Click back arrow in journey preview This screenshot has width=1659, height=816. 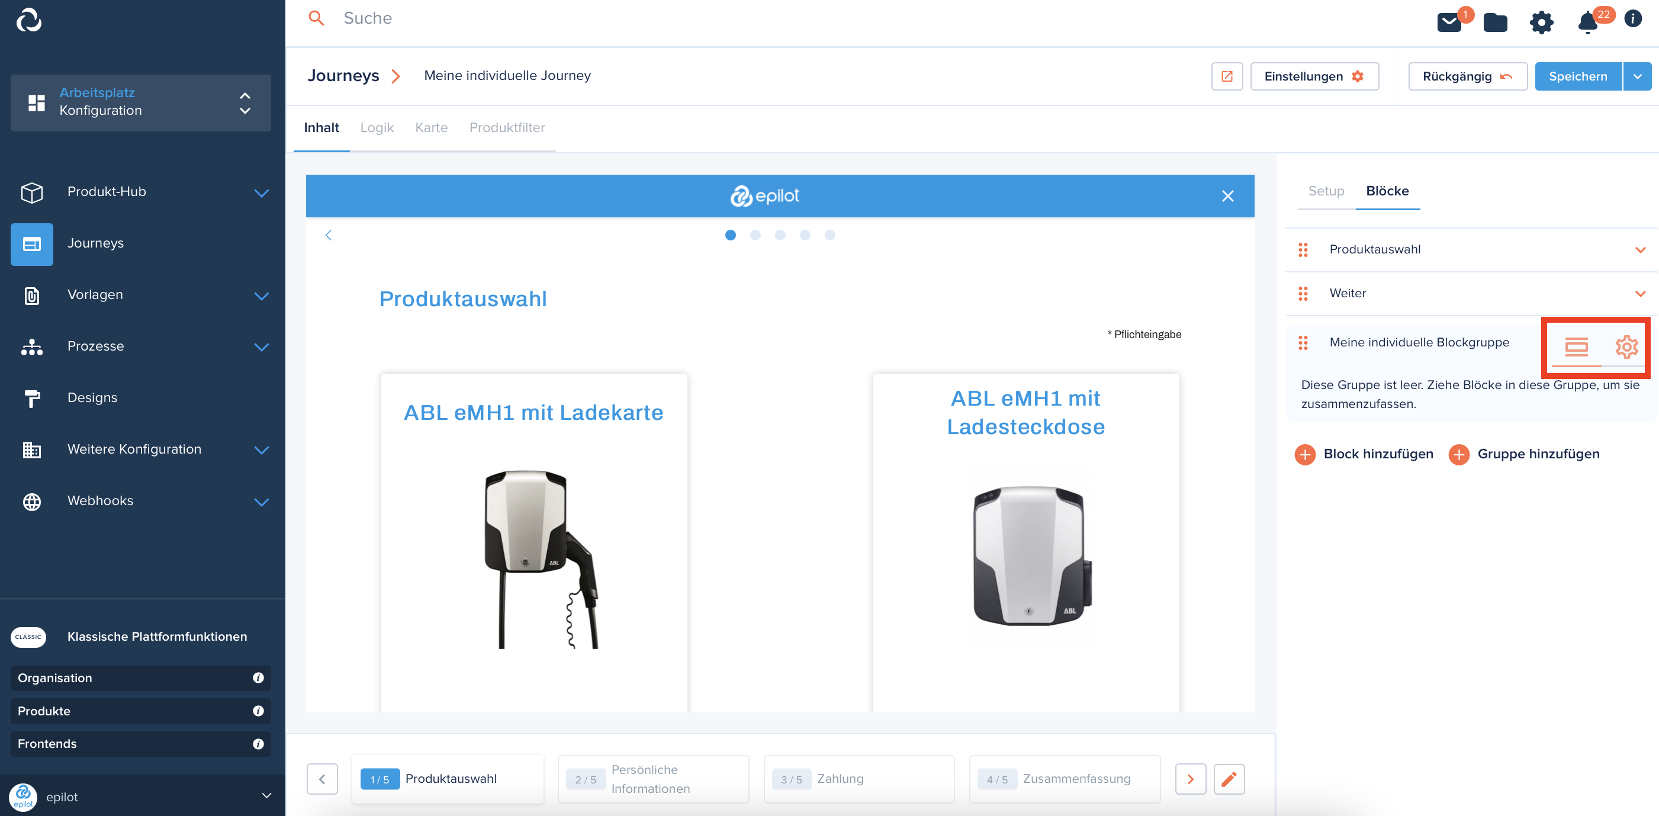click(329, 235)
